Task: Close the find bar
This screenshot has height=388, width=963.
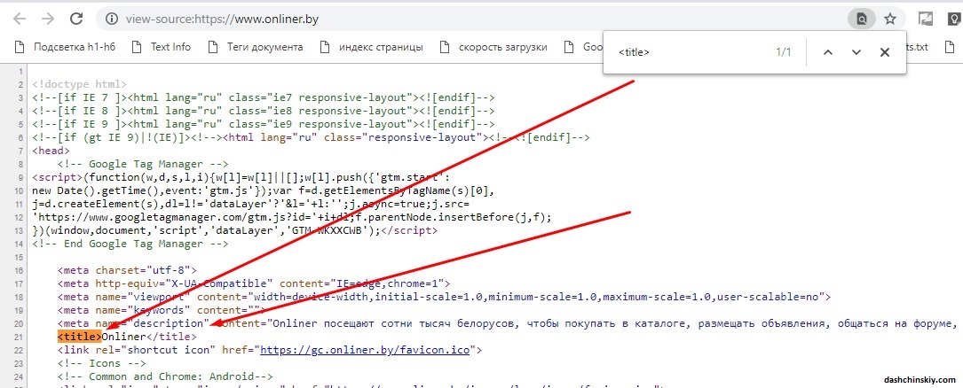Action: (x=884, y=52)
